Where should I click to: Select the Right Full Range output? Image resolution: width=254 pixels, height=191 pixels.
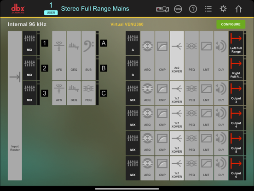tap(236, 68)
